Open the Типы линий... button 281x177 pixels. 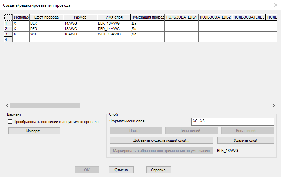192,130
